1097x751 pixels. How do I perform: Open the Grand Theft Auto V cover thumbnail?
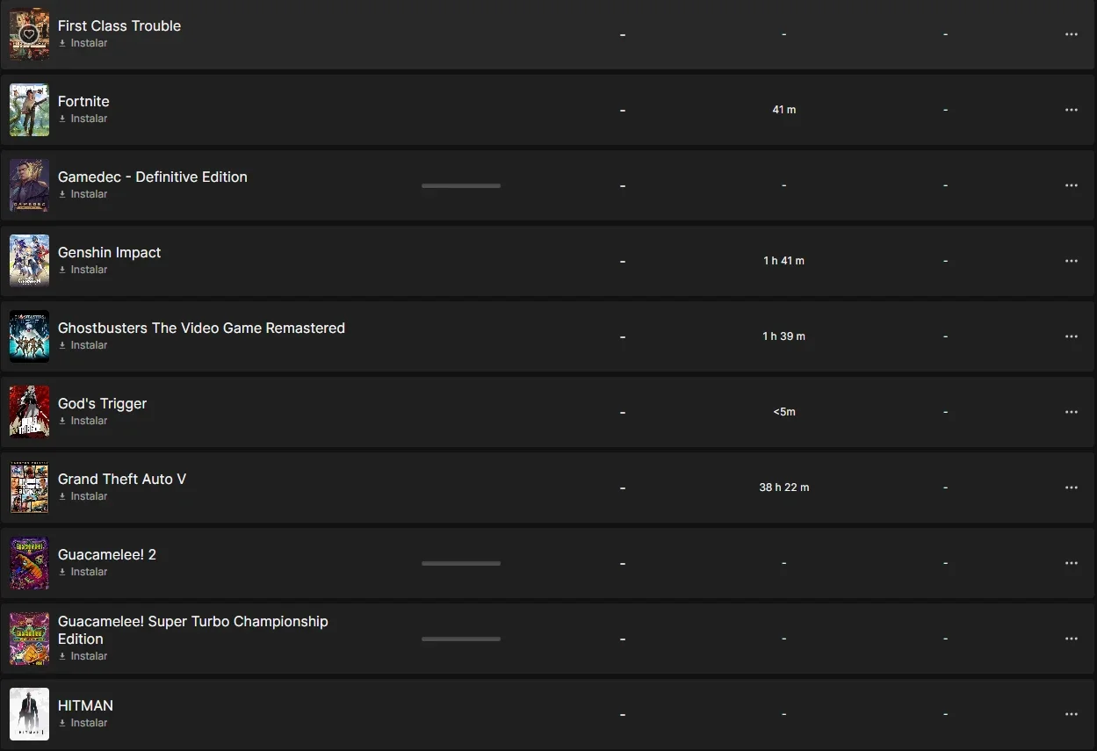click(x=29, y=487)
